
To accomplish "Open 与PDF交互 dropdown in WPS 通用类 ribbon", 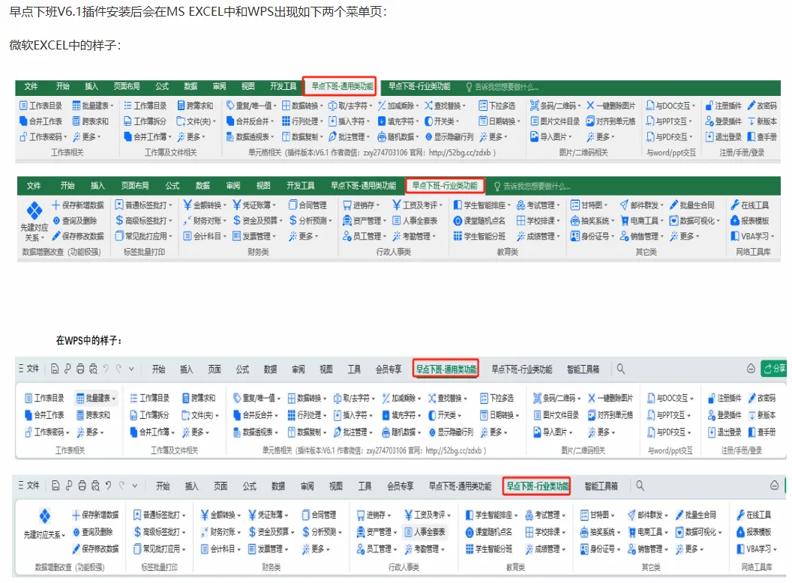I will [x=670, y=432].
